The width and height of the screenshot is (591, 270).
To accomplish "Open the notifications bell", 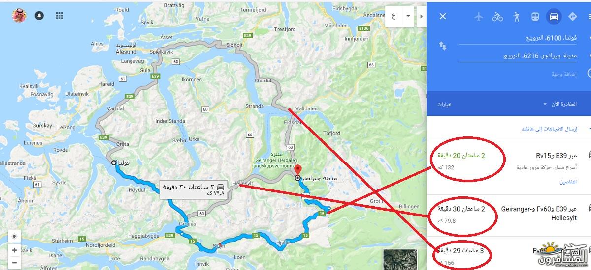I will [x=39, y=16].
